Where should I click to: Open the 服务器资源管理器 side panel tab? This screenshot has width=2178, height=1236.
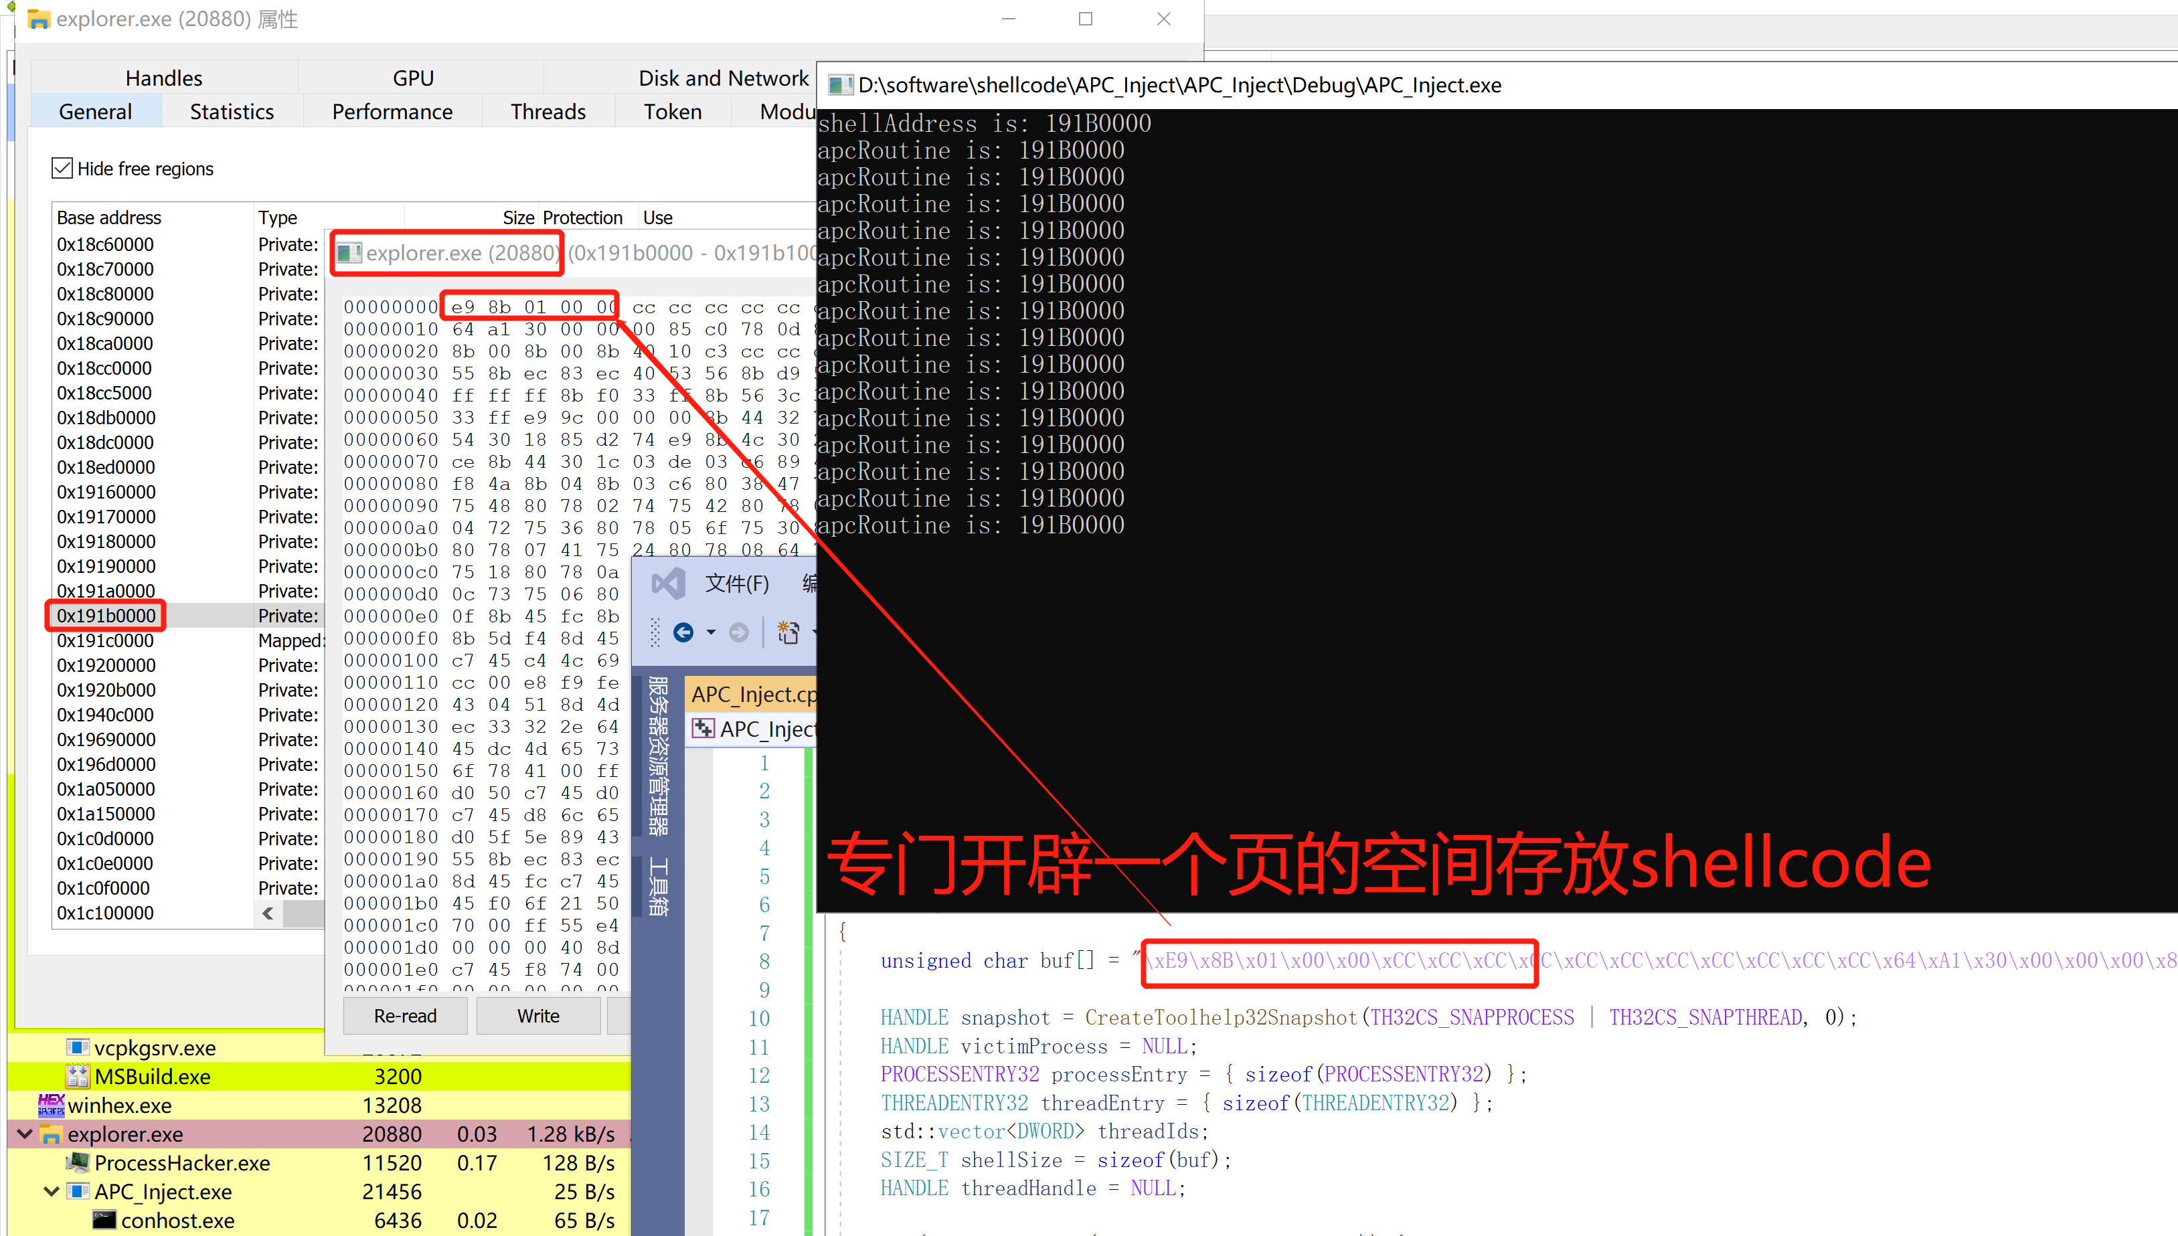click(x=659, y=756)
